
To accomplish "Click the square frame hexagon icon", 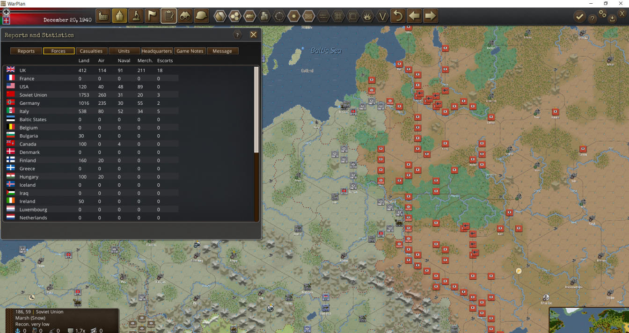I will click(x=353, y=16).
